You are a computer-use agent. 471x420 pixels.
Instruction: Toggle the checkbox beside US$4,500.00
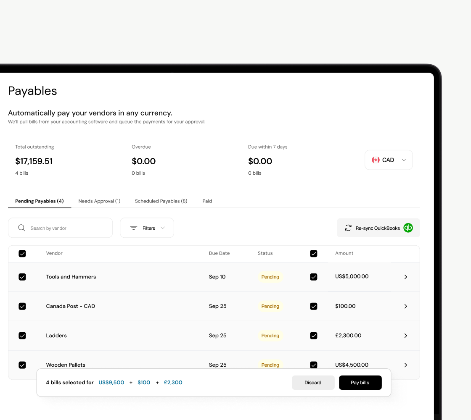[x=314, y=365]
